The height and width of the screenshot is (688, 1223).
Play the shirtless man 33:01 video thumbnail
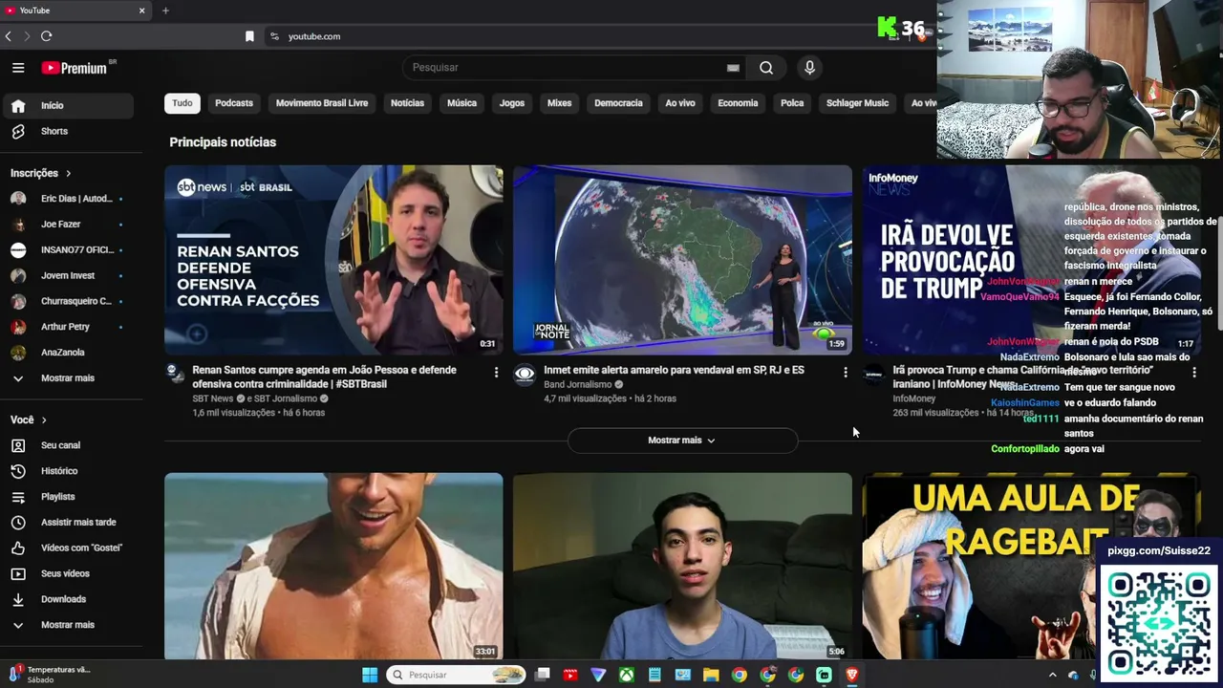333,566
